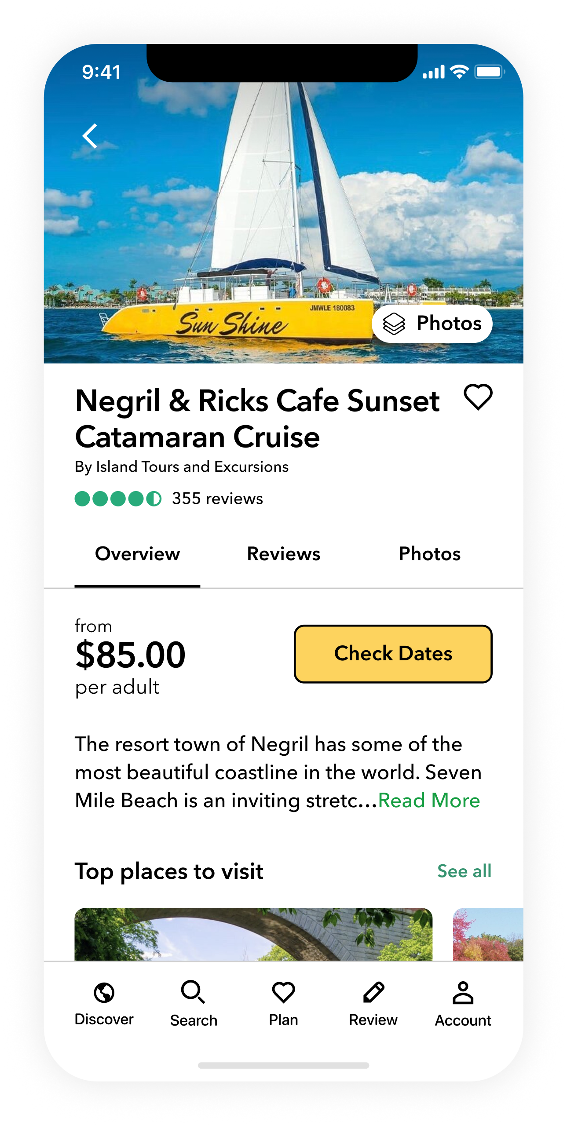
Task: Switch to the Reviews tab
Action: coord(284,554)
